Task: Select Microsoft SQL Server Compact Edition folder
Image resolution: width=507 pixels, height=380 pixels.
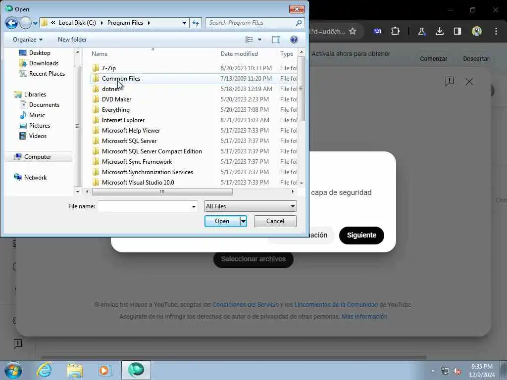Action: pyautogui.click(x=152, y=151)
